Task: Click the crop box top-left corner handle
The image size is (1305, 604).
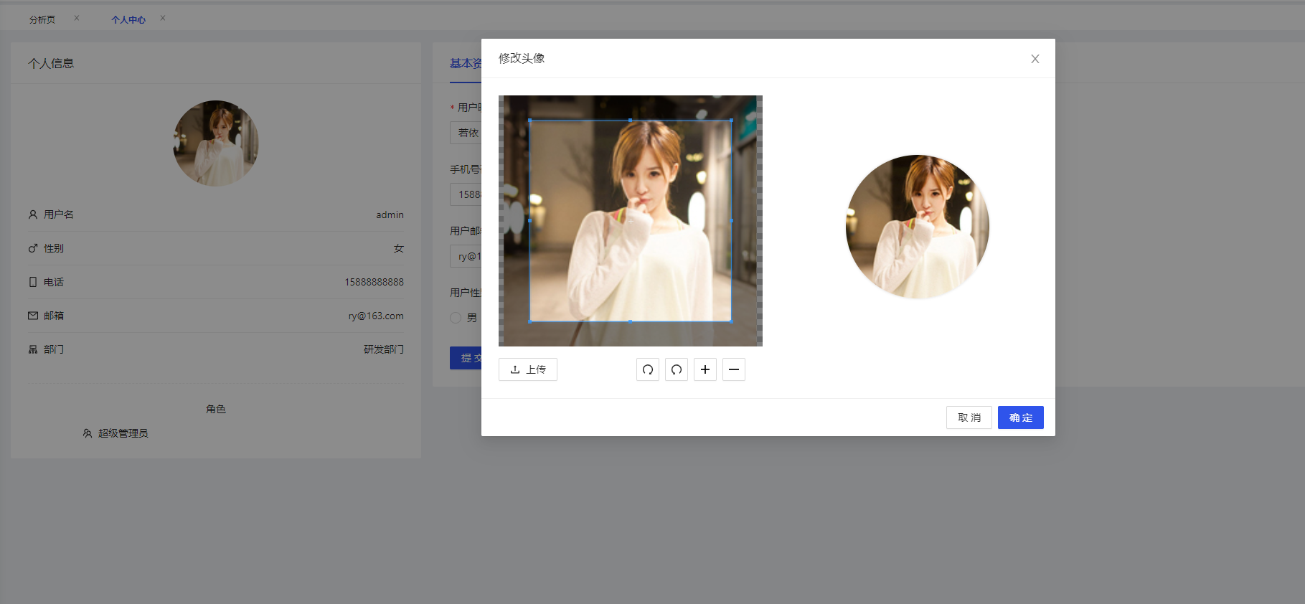Action: point(530,121)
